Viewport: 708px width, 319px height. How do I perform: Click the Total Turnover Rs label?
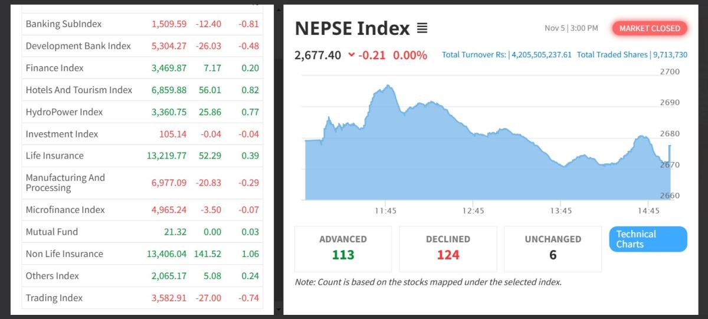point(474,55)
